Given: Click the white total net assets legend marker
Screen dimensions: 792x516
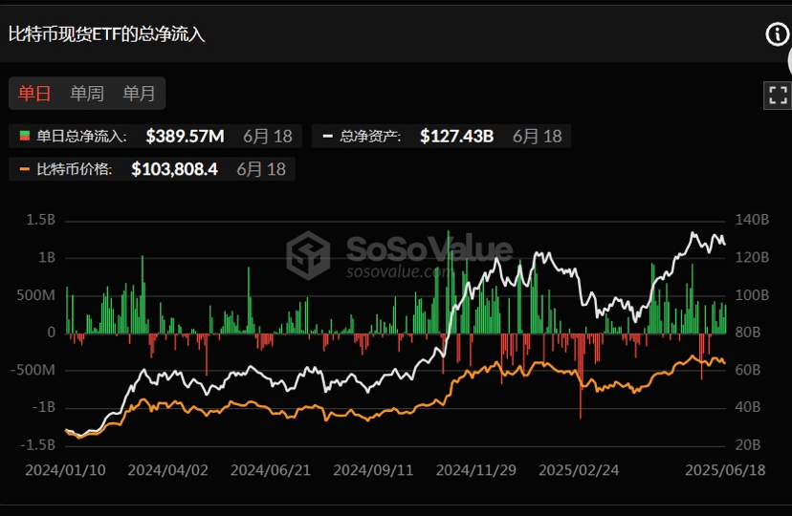Looking at the screenshot, I should pos(327,136).
